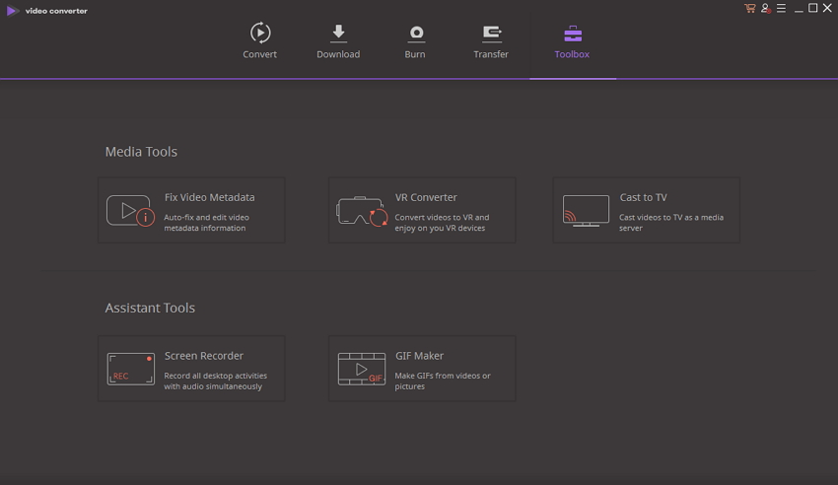The width and height of the screenshot is (838, 485).
Task: Open GIF Maker via its title
Action: [x=420, y=355]
